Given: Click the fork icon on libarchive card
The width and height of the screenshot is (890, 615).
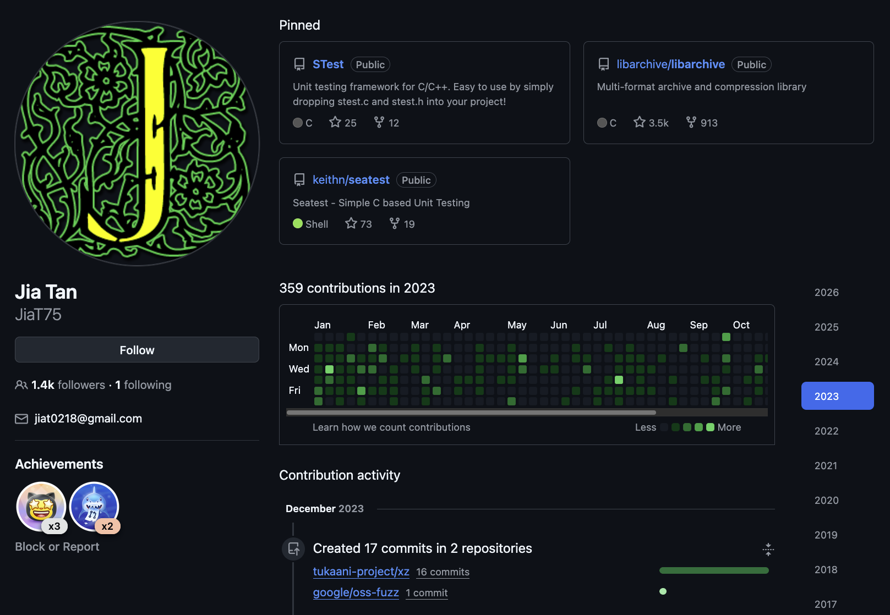Looking at the screenshot, I should pyautogui.click(x=691, y=122).
